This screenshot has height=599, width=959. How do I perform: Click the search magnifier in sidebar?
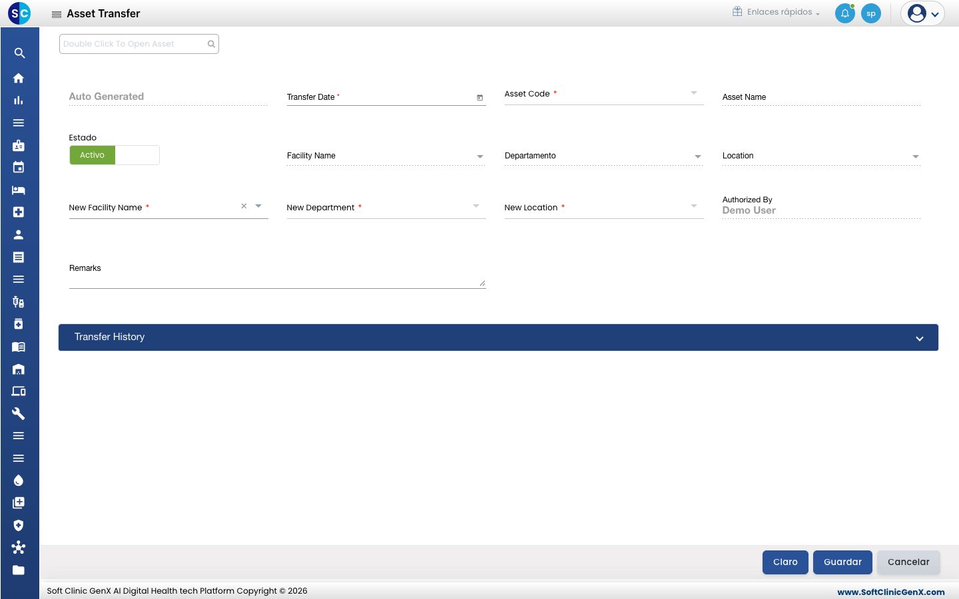click(19, 53)
